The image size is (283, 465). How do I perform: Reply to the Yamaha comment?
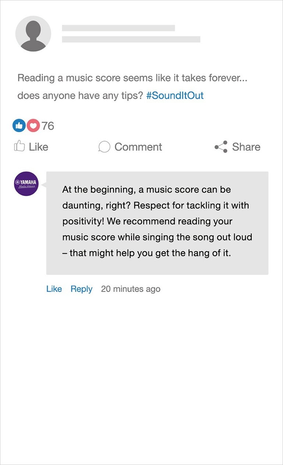[81, 289]
